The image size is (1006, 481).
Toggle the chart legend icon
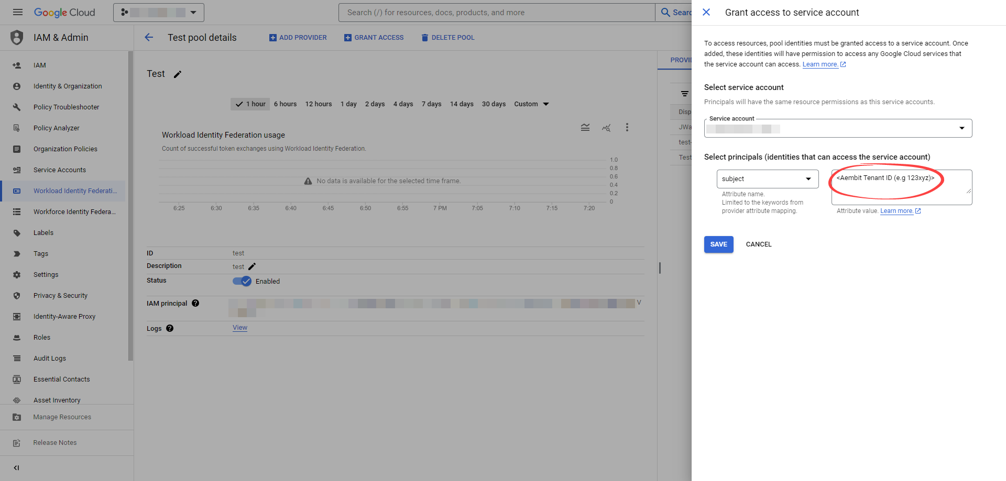coord(585,127)
